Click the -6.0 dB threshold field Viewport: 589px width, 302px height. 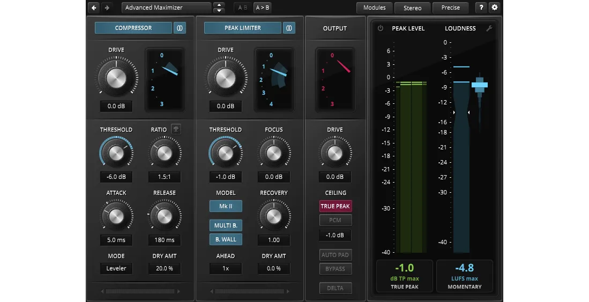point(116,177)
